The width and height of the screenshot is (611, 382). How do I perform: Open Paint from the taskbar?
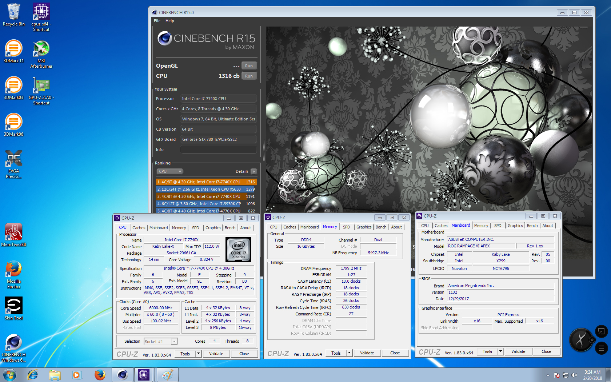point(168,375)
